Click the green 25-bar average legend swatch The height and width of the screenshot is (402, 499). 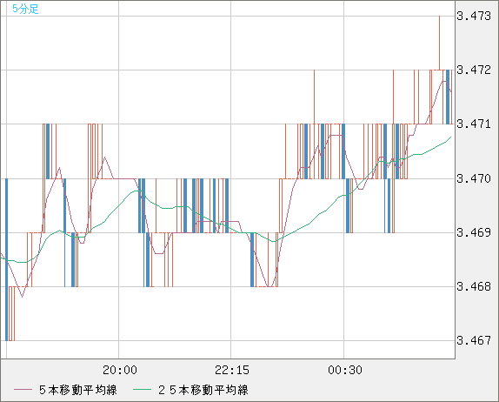[x=142, y=390]
